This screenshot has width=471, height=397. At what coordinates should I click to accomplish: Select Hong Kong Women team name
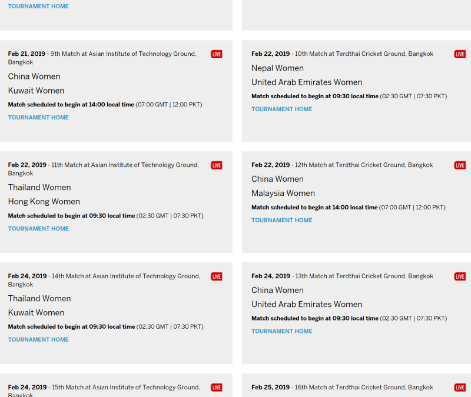pyautogui.click(x=44, y=202)
